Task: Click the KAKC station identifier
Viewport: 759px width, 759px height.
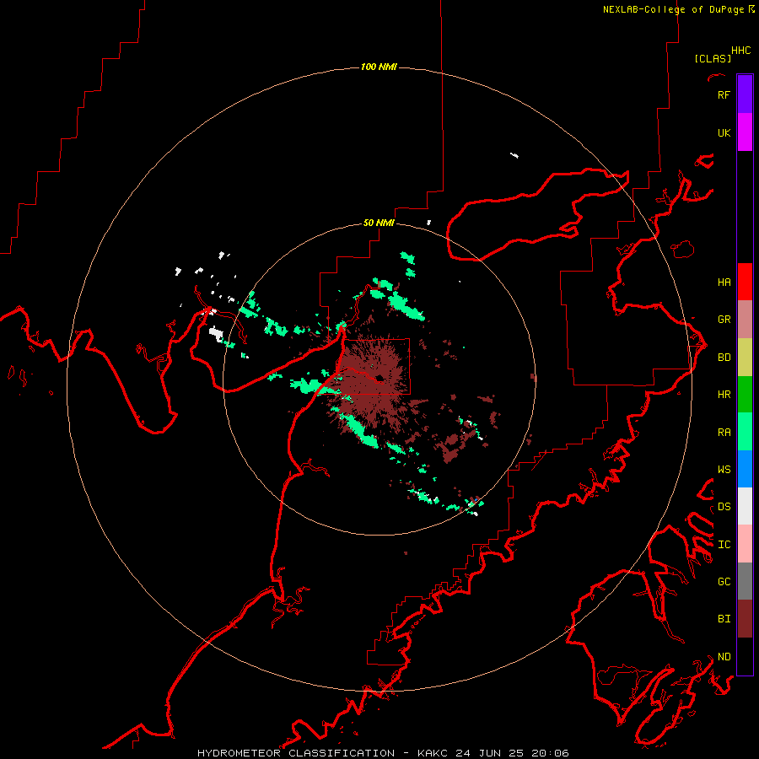Action: coord(433,753)
